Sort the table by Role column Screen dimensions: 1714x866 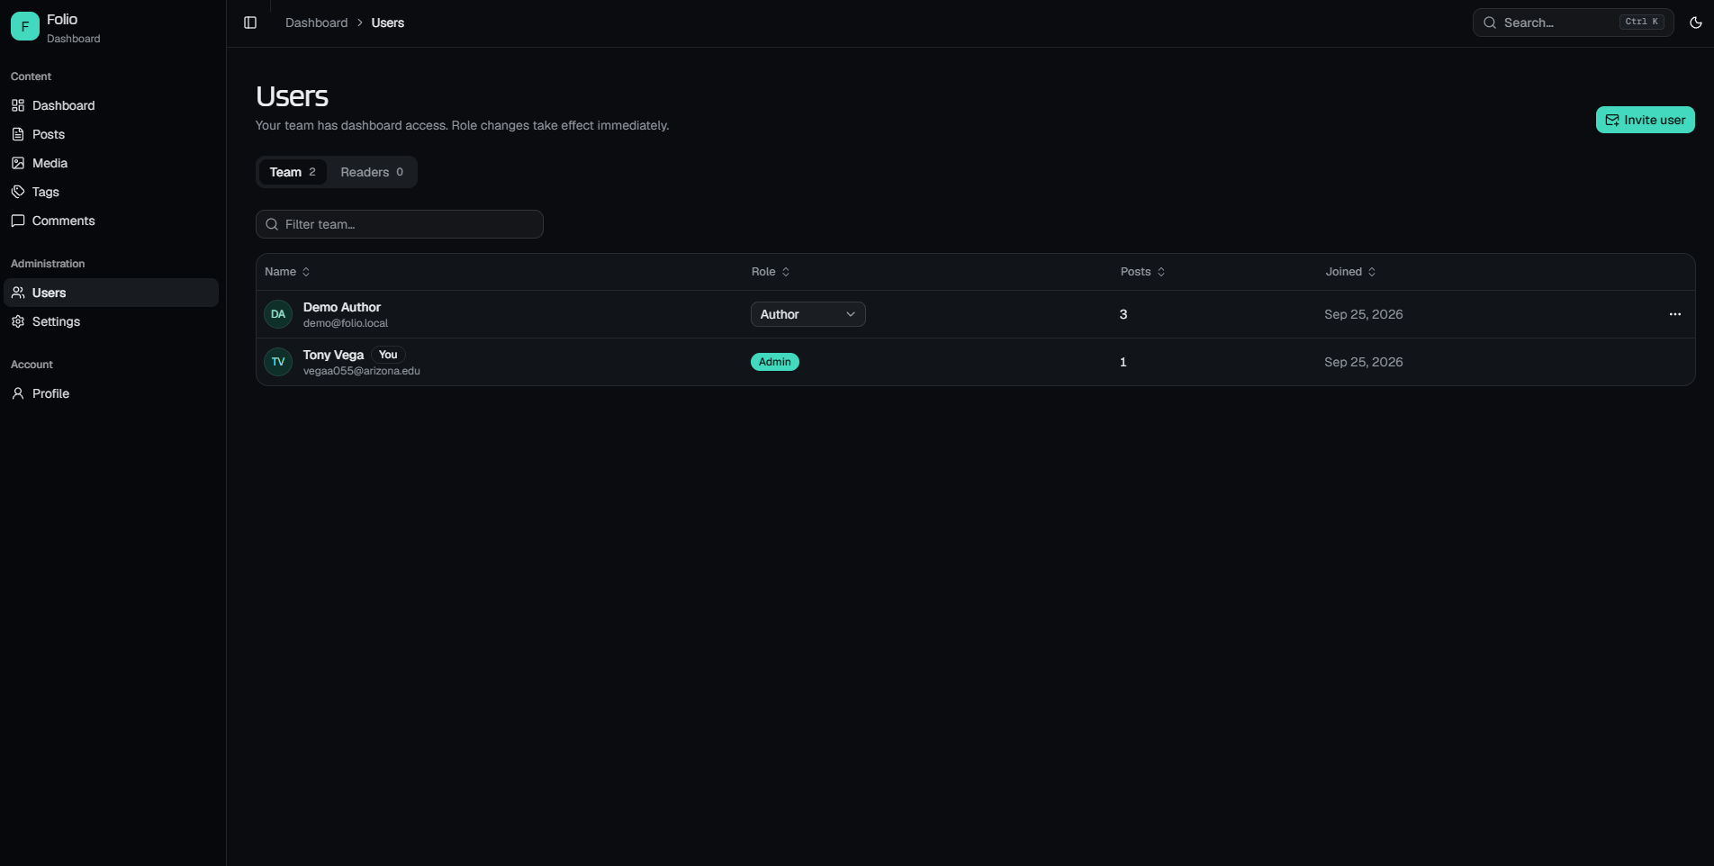[771, 272]
